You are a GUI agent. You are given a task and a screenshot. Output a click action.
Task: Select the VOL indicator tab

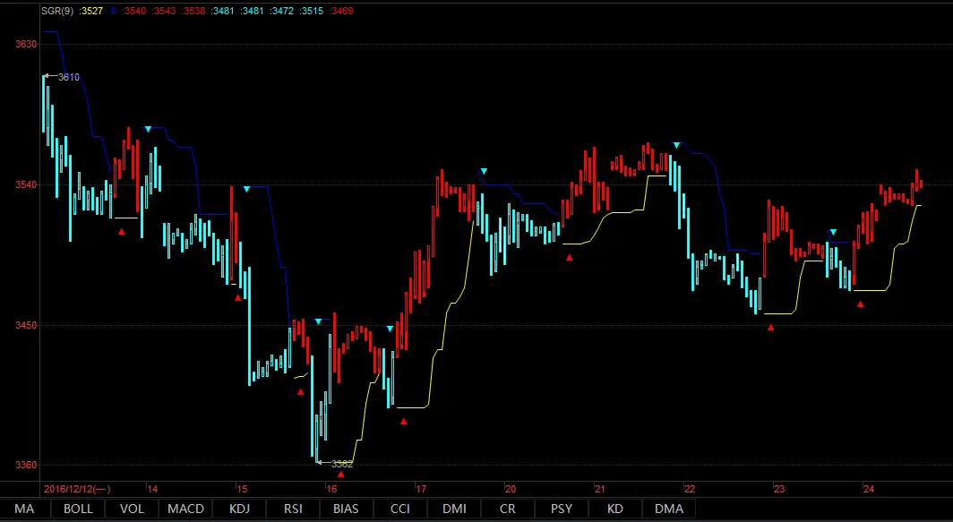click(x=132, y=509)
